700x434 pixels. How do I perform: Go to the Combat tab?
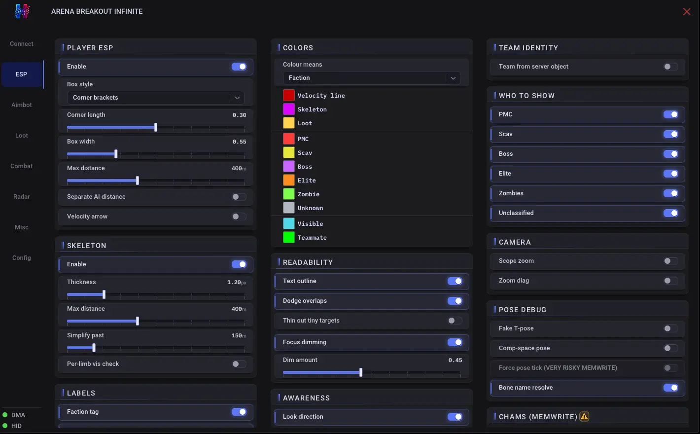[22, 166]
